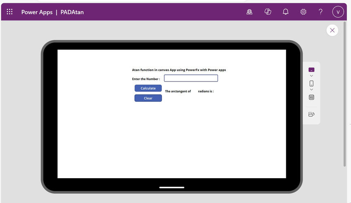Expand the tablet device chevron

click(311, 76)
